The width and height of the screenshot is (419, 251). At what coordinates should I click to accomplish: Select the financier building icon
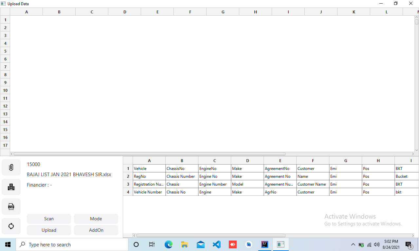[x=11, y=187]
